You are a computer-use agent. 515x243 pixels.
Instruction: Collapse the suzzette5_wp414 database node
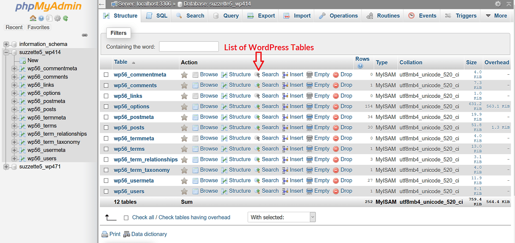click(6, 52)
